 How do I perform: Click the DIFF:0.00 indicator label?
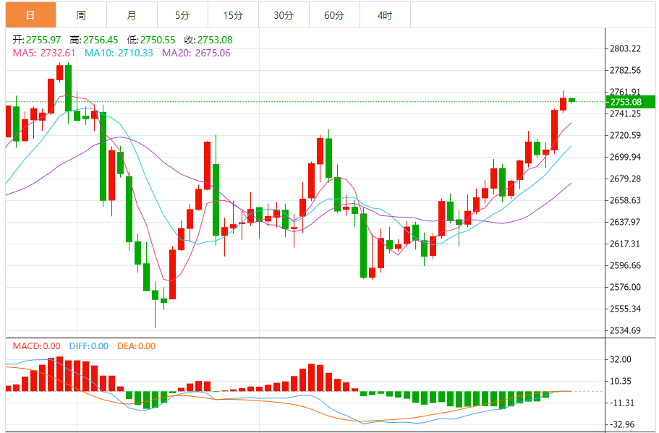pos(89,346)
